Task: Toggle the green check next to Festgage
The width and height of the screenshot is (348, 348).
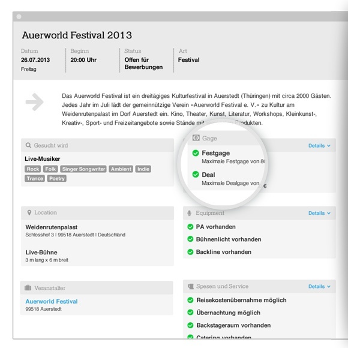Action: click(x=196, y=153)
